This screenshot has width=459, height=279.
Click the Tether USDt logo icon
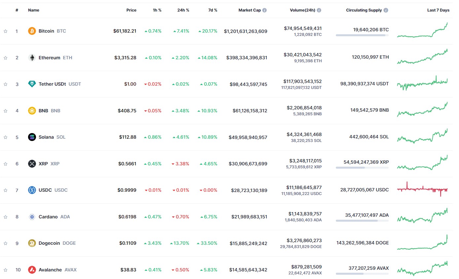[x=32, y=84]
